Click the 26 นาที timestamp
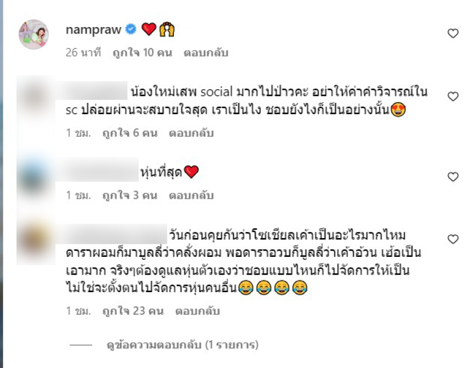 coord(83,53)
